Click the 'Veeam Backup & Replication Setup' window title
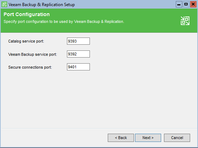The width and height of the screenshot is (198, 148). 42,5
